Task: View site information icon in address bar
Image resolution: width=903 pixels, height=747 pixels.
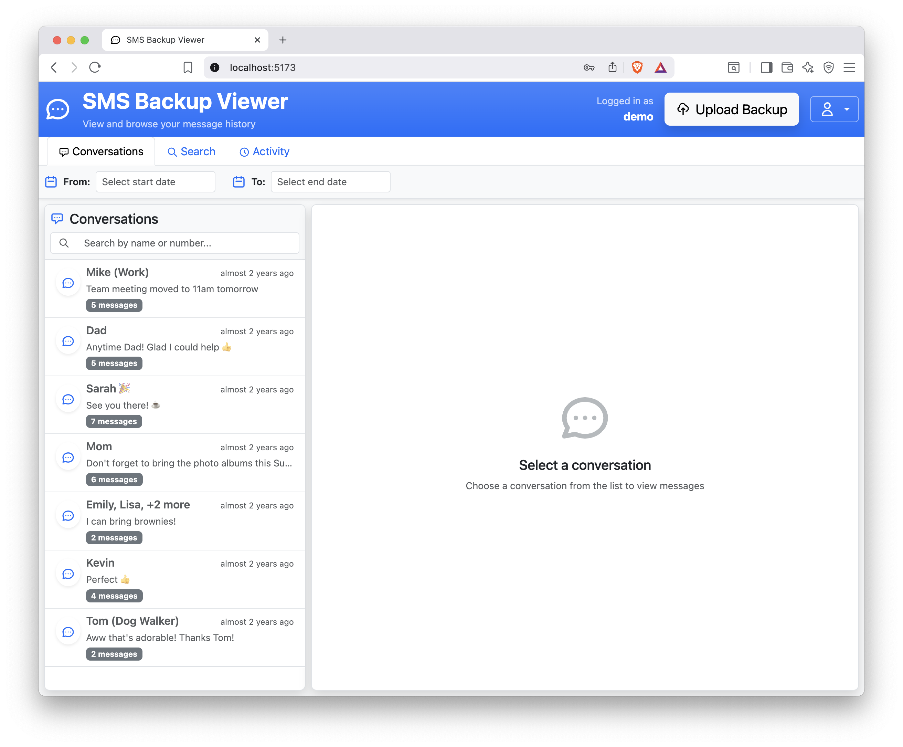Action: click(215, 67)
